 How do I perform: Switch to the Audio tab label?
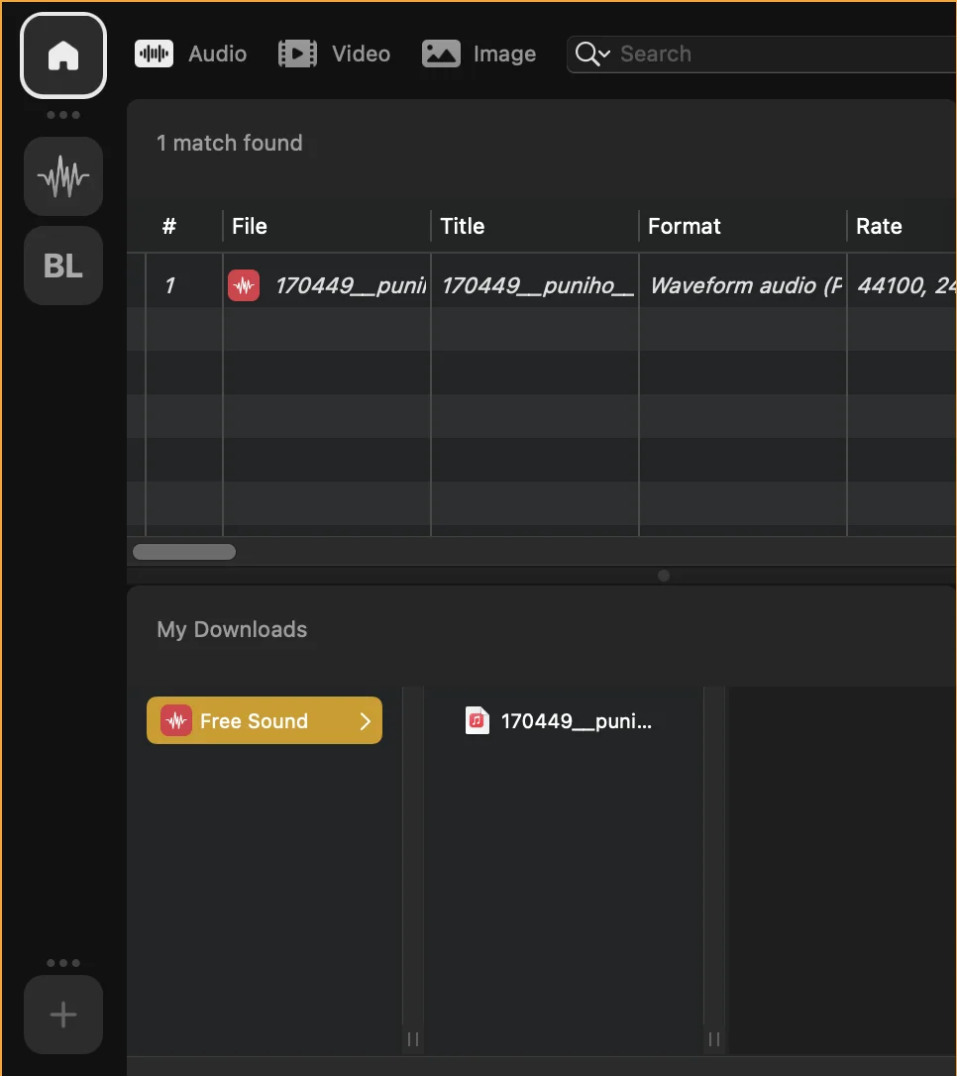[218, 54]
